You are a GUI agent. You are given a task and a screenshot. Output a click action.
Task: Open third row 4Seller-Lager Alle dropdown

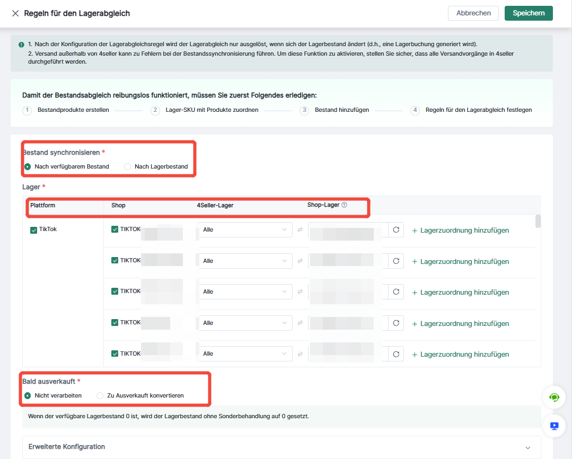click(245, 292)
